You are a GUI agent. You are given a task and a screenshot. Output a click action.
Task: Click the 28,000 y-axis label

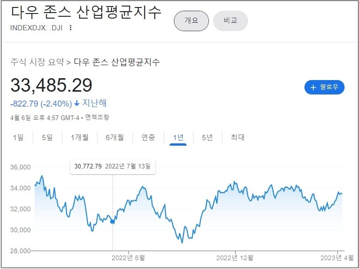(21, 251)
